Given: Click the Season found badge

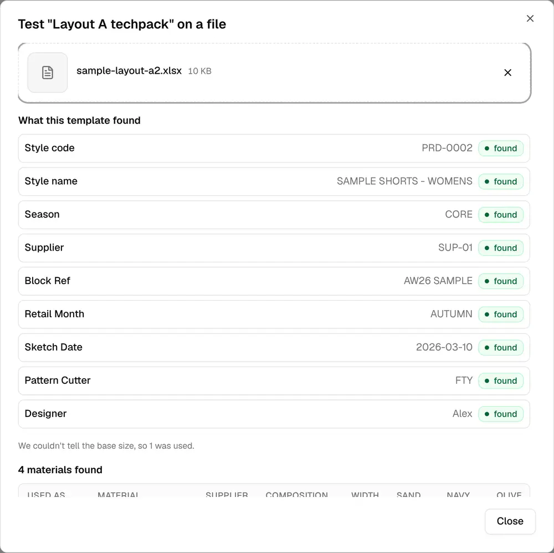Looking at the screenshot, I should pyautogui.click(x=501, y=215).
